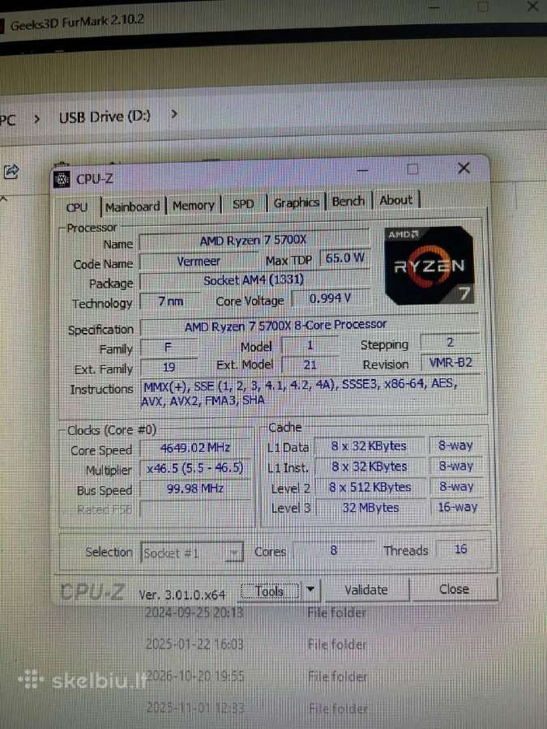Image resolution: width=547 pixels, height=729 pixels.
Task: Click the Validate button
Action: (x=366, y=590)
